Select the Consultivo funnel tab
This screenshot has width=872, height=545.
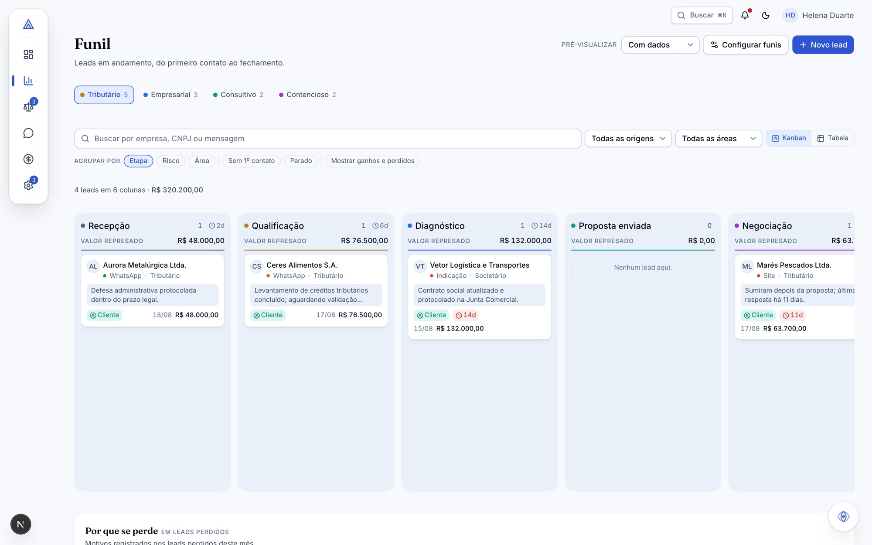click(238, 95)
